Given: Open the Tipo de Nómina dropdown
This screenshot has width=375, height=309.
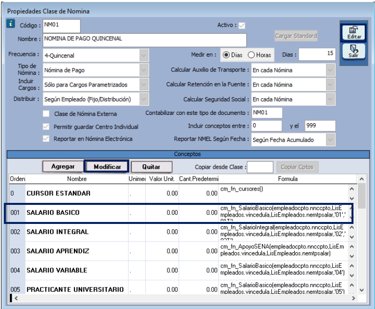Looking at the screenshot, I should pyautogui.click(x=144, y=70).
